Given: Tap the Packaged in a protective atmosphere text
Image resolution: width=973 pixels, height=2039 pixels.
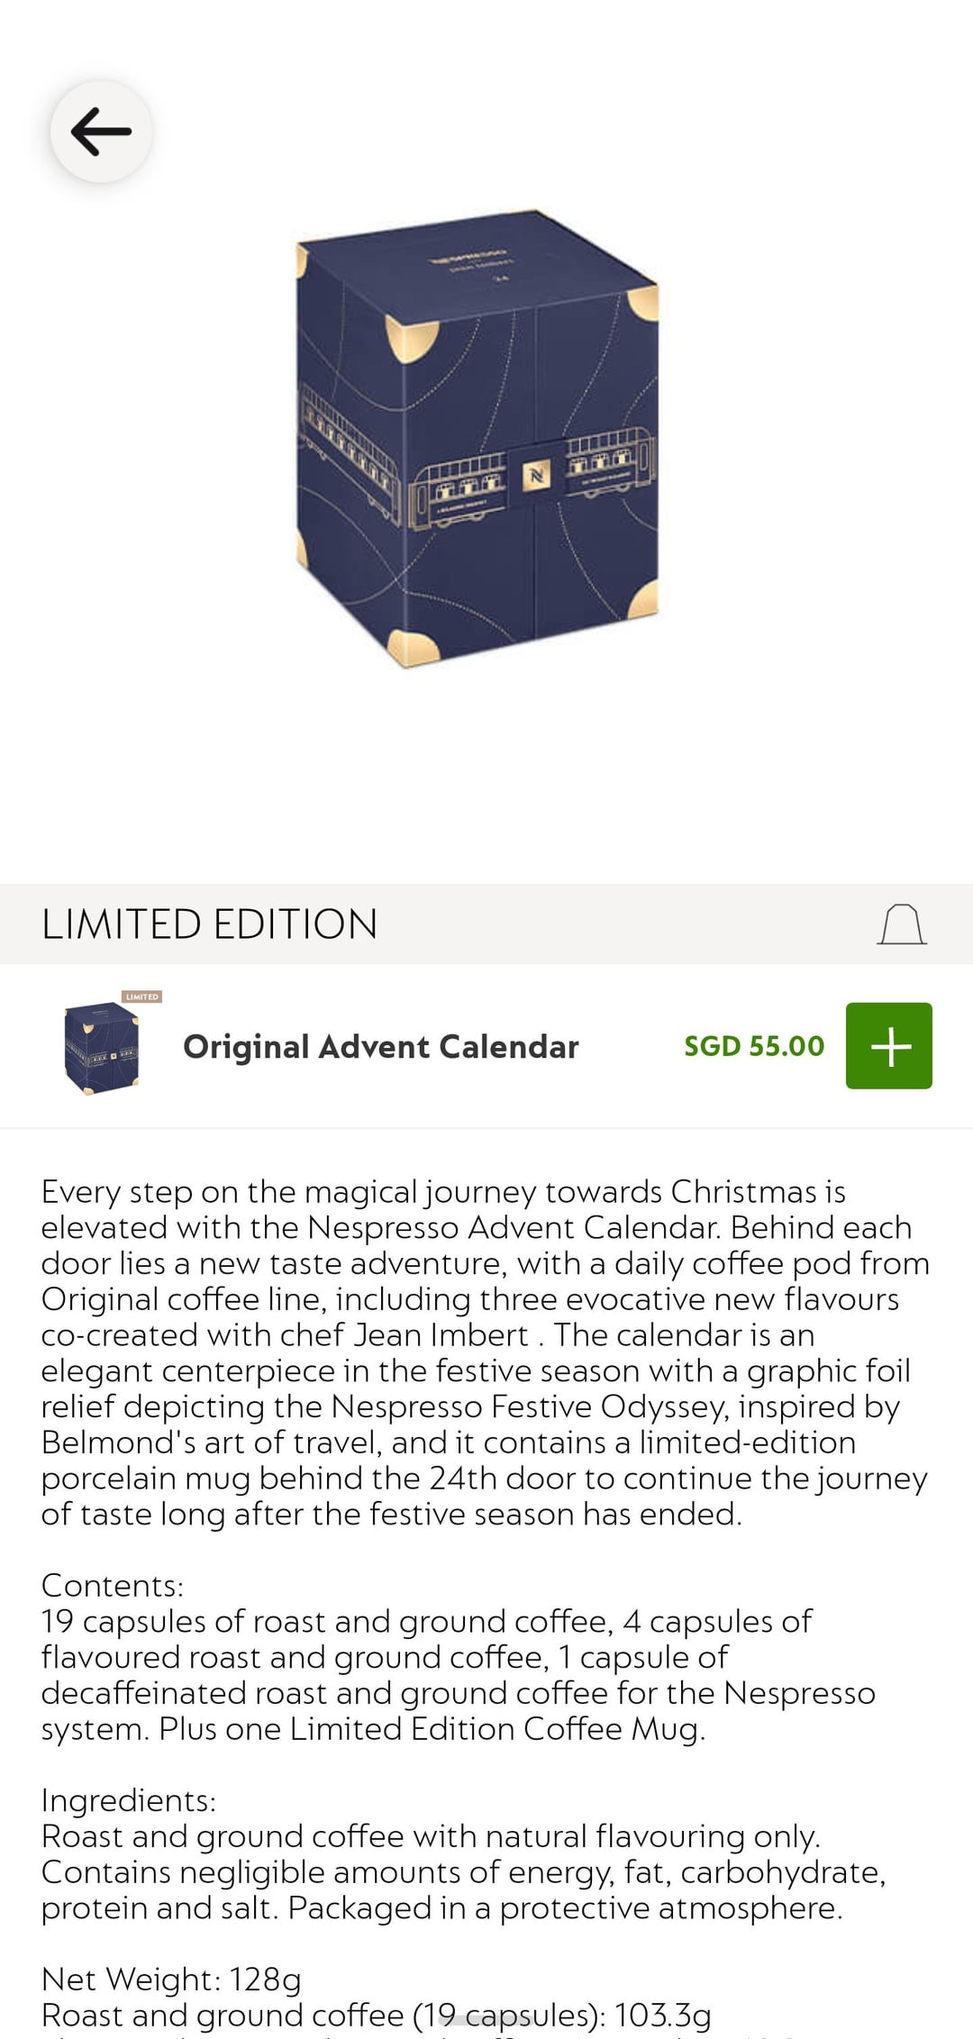Looking at the screenshot, I should click(565, 1908).
